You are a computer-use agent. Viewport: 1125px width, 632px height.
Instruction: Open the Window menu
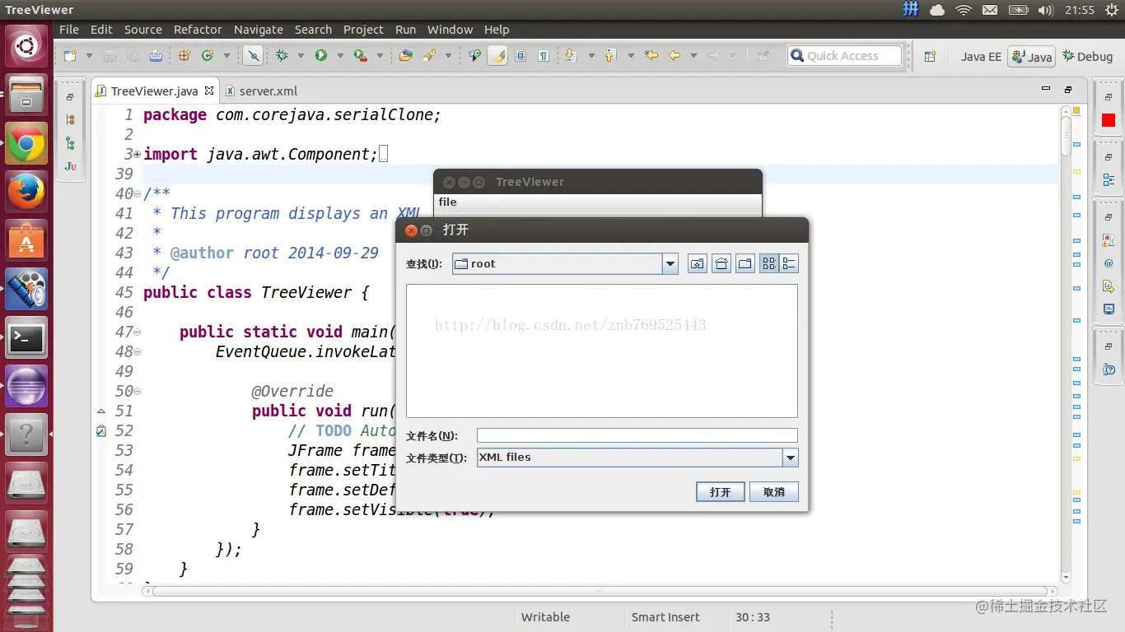450,30
